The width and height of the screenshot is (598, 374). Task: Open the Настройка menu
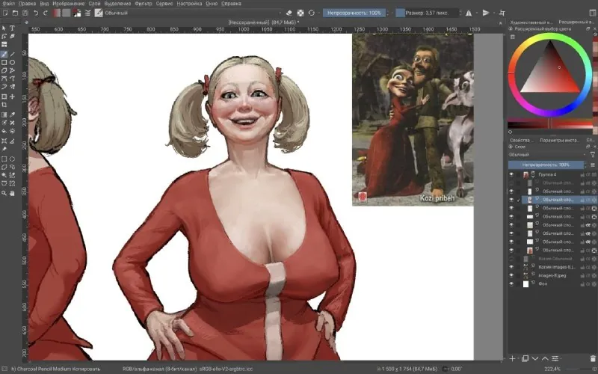tap(190, 4)
